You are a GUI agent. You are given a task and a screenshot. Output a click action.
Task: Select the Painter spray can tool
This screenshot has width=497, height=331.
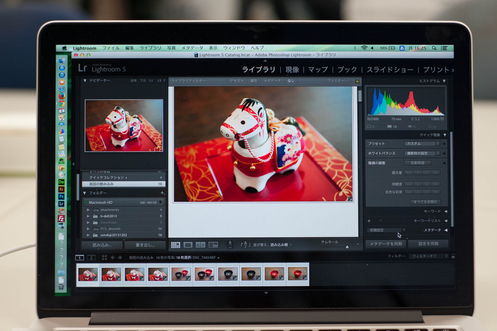231,245
